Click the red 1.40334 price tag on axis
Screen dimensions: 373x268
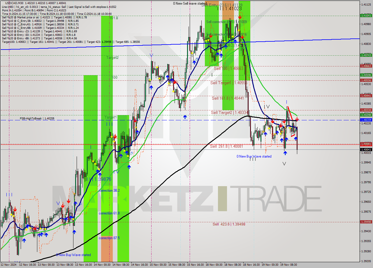point(366,110)
